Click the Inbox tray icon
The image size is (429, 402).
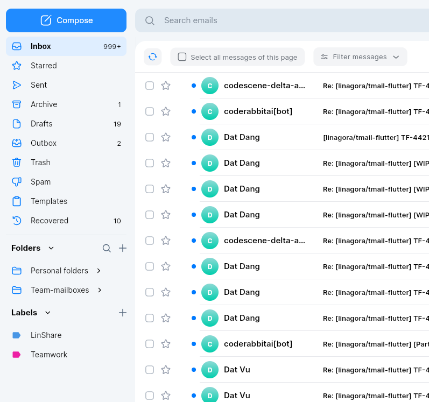click(x=17, y=46)
